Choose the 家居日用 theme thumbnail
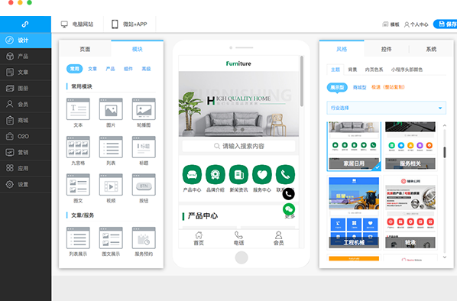This screenshot has height=301, width=457. pyautogui.click(x=354, y=146)
